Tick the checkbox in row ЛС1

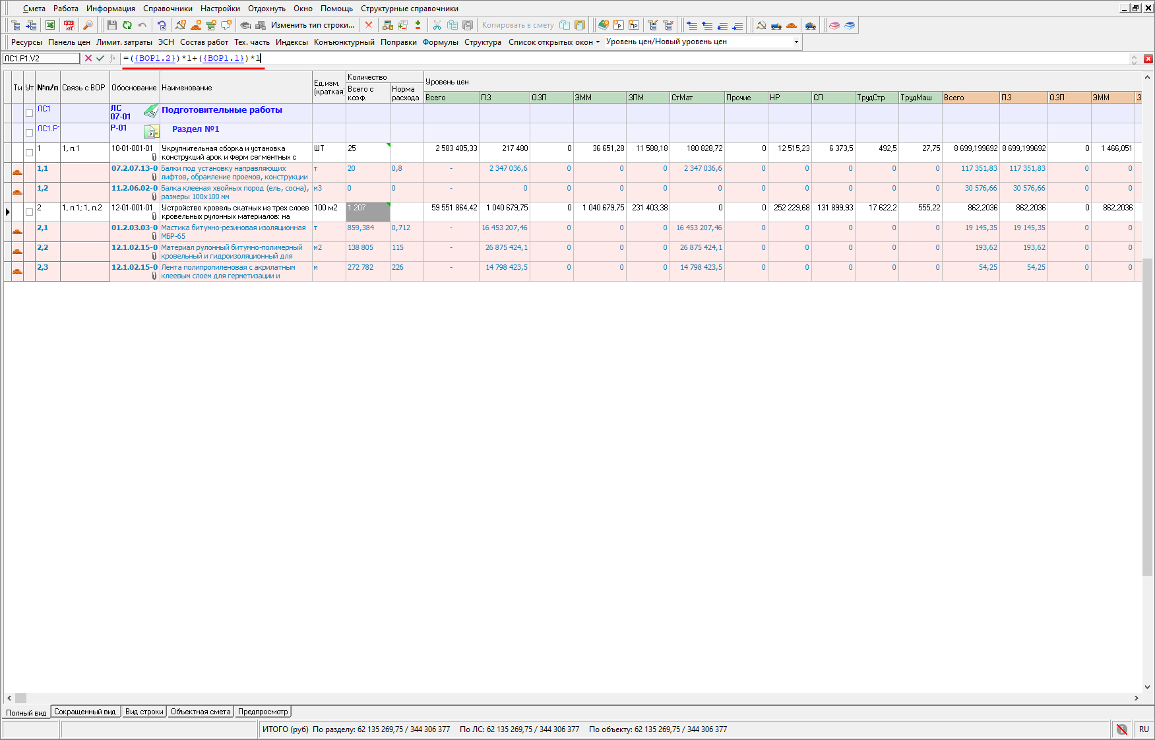click(x=29, y=113)
